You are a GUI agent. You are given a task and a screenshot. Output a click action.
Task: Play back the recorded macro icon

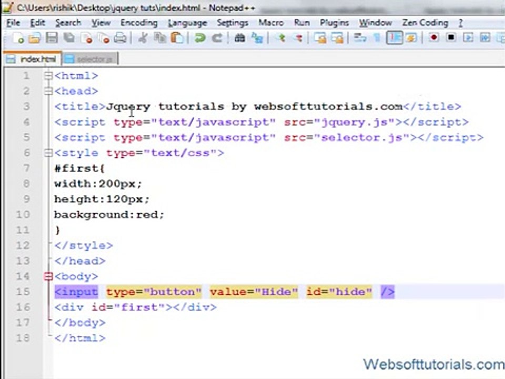tap(468, 38)
